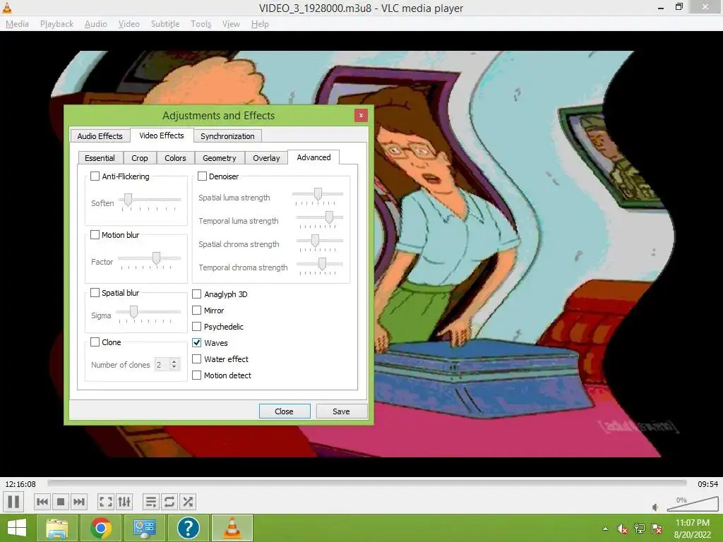723x542 pixels.
Task: Open Help question mark taskbar icon
Action: click(x=188, y=528)
